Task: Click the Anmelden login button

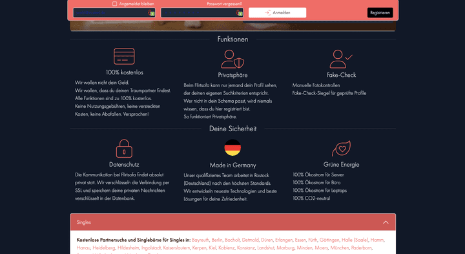Action: coord(277,13)
